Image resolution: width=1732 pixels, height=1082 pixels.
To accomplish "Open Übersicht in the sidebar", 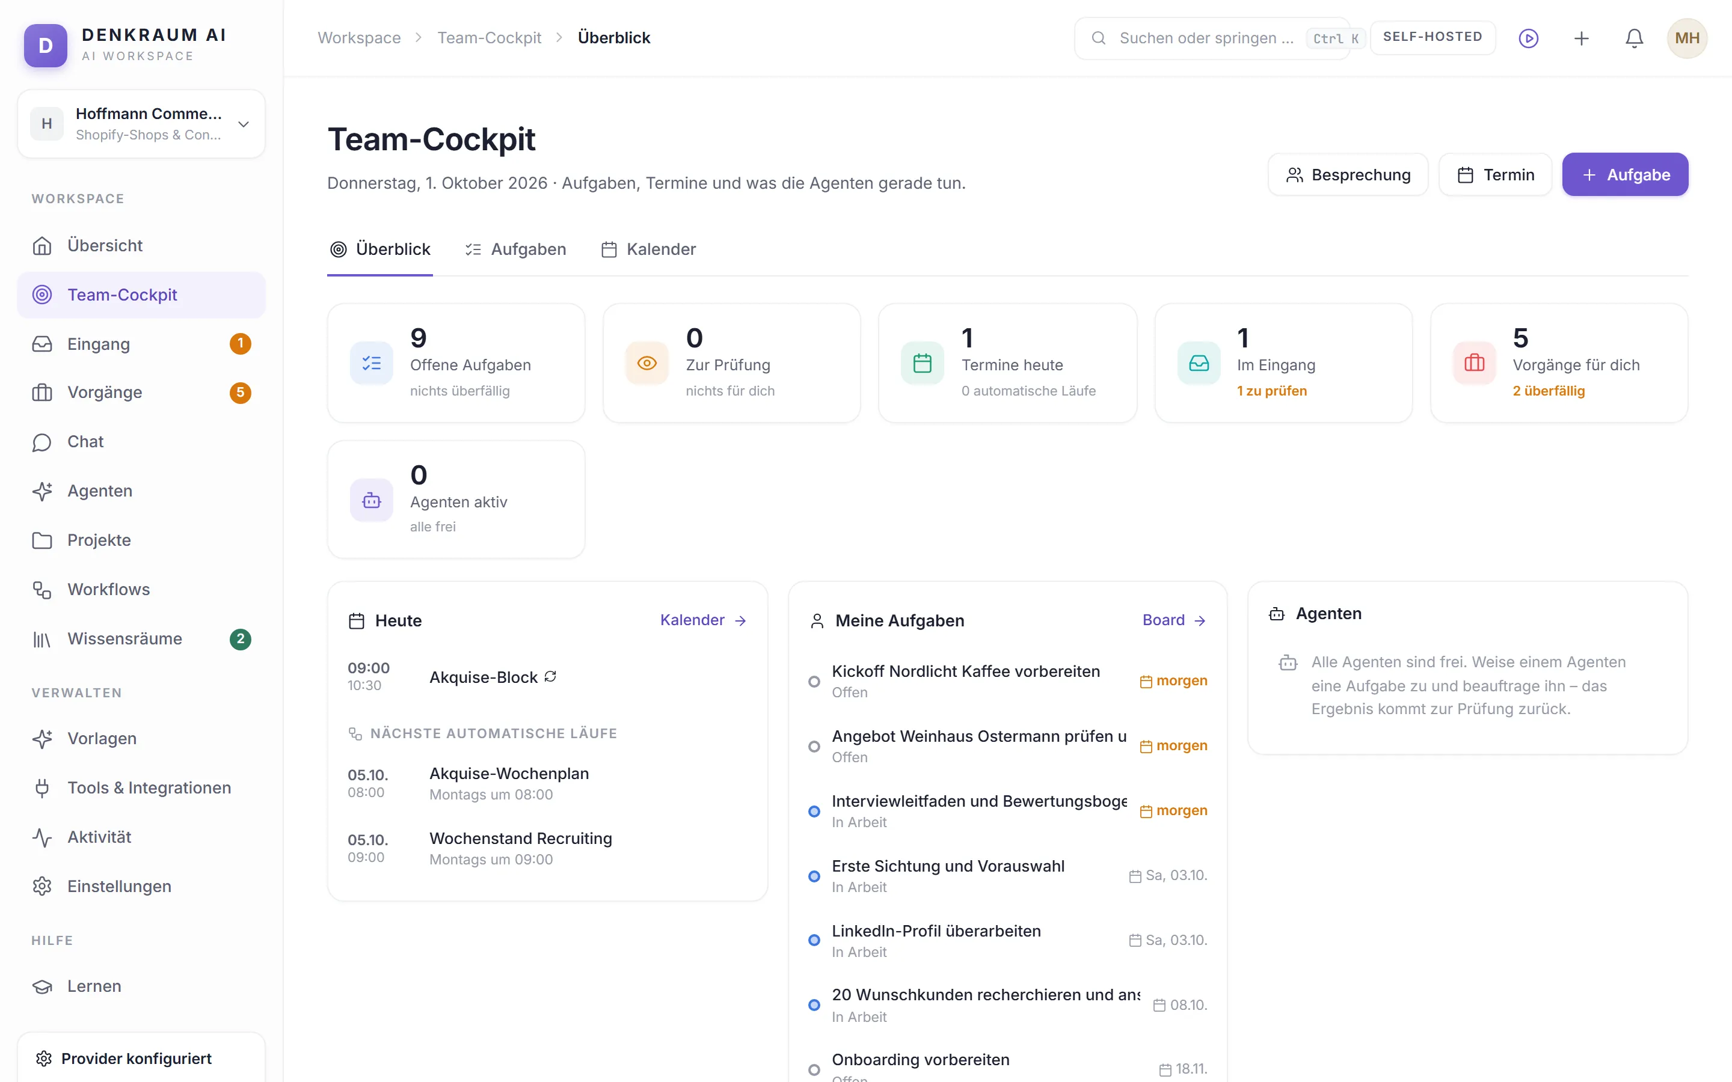I will coord(141,245).
